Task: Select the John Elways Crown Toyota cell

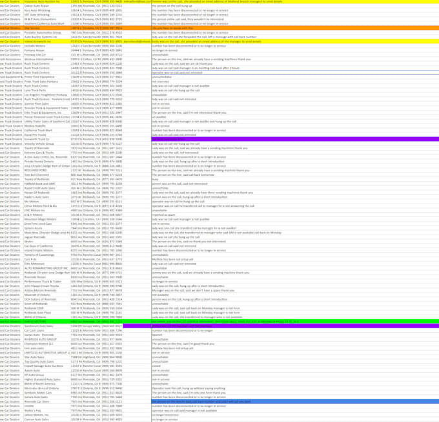Action: tap(46, 286)
